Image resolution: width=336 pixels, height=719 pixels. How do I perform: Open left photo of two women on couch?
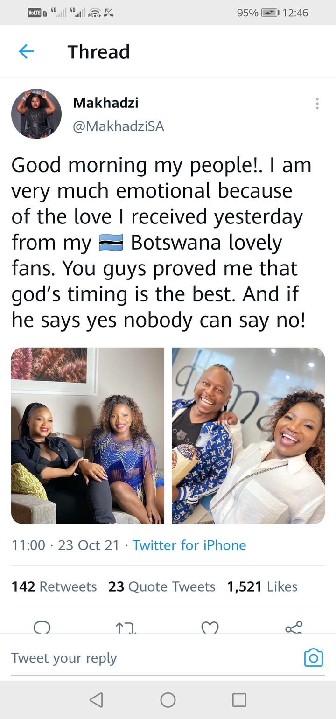pyautogui.click(x=88, y=436)
